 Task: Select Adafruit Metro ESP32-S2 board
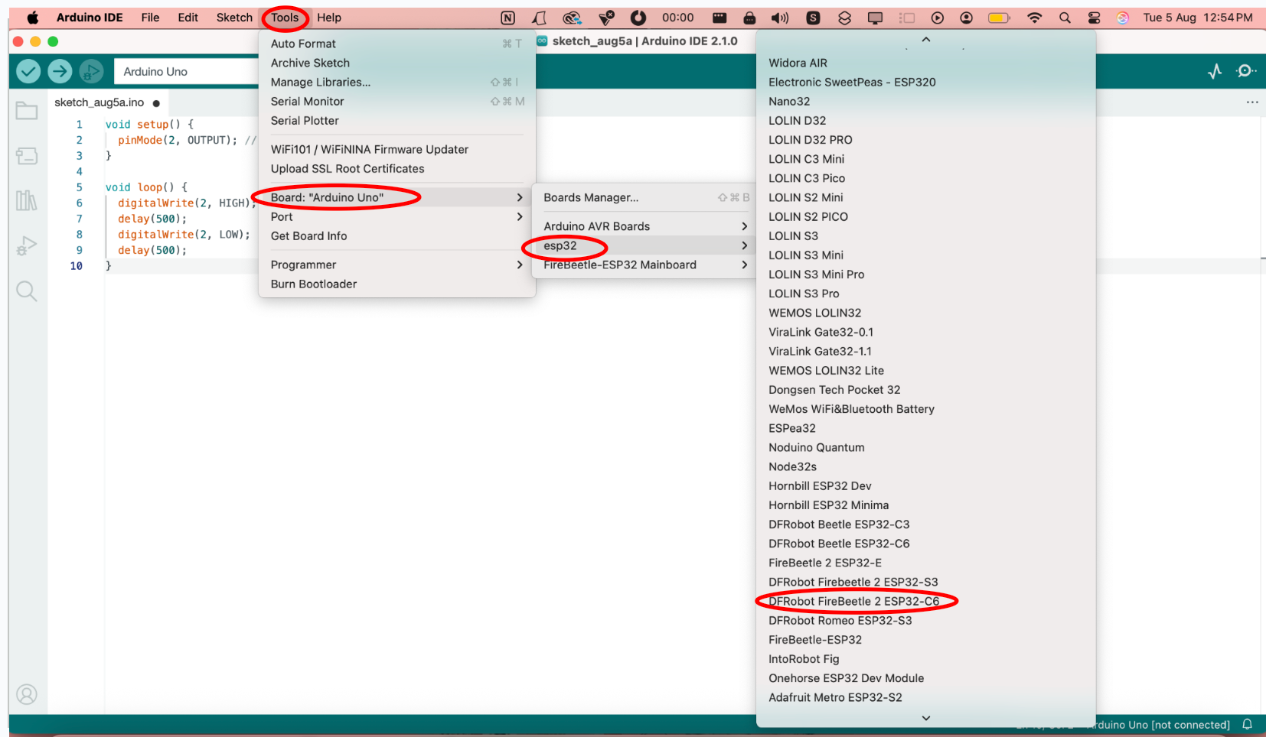click(x=926, y=697)
